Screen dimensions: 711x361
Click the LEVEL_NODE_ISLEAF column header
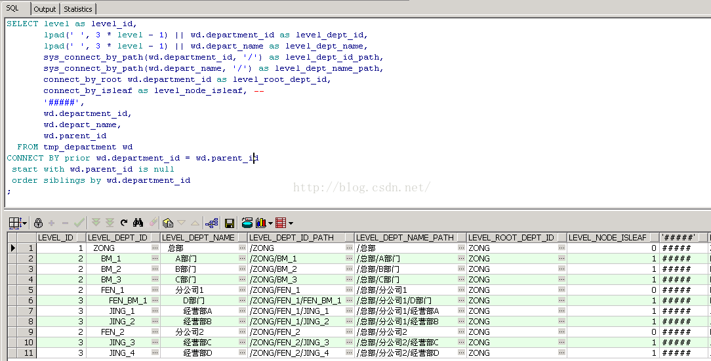(613, 237)
